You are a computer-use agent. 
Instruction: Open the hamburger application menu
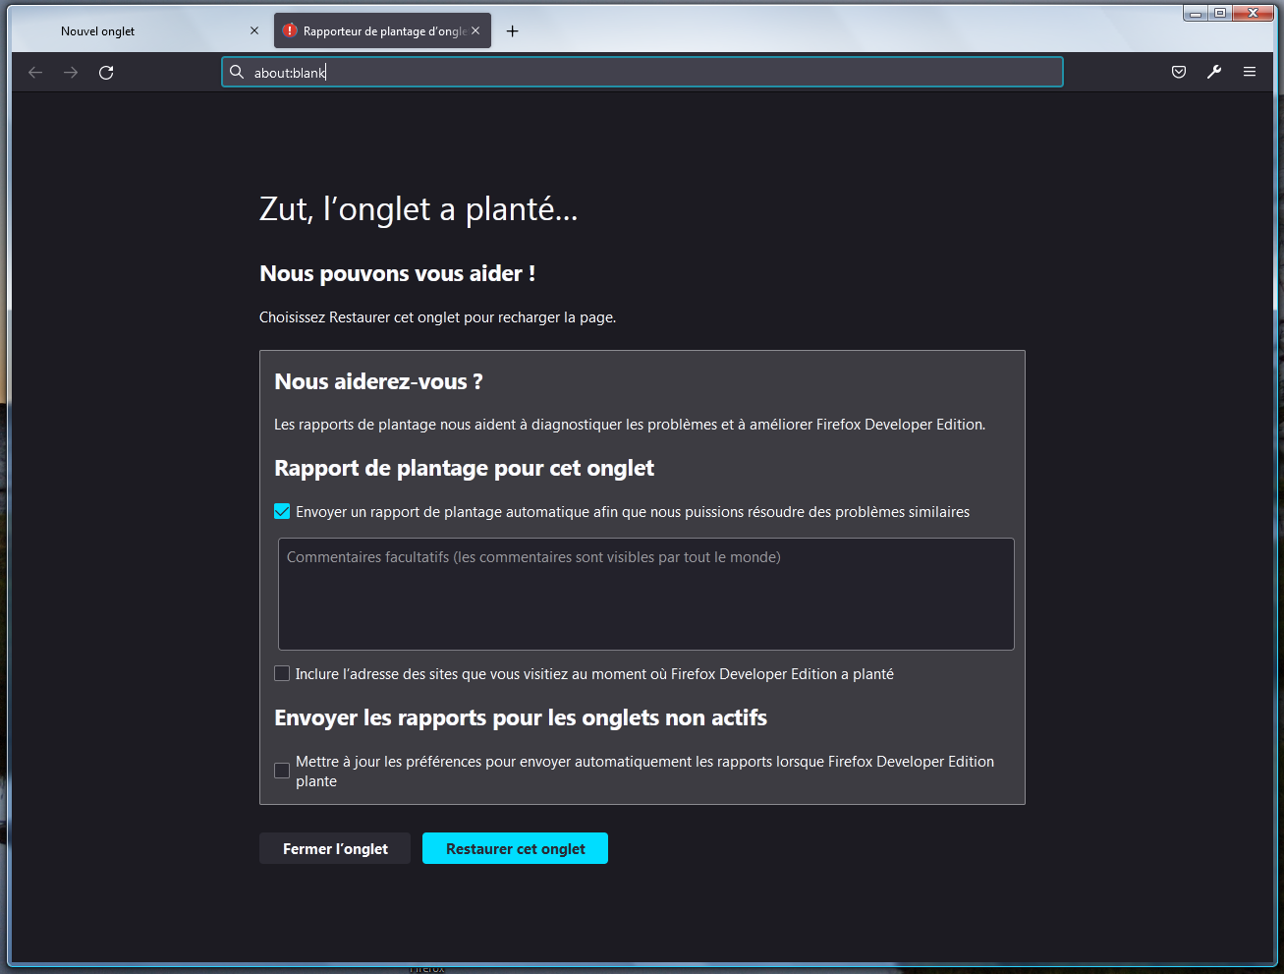click(x=1250, y=72)
